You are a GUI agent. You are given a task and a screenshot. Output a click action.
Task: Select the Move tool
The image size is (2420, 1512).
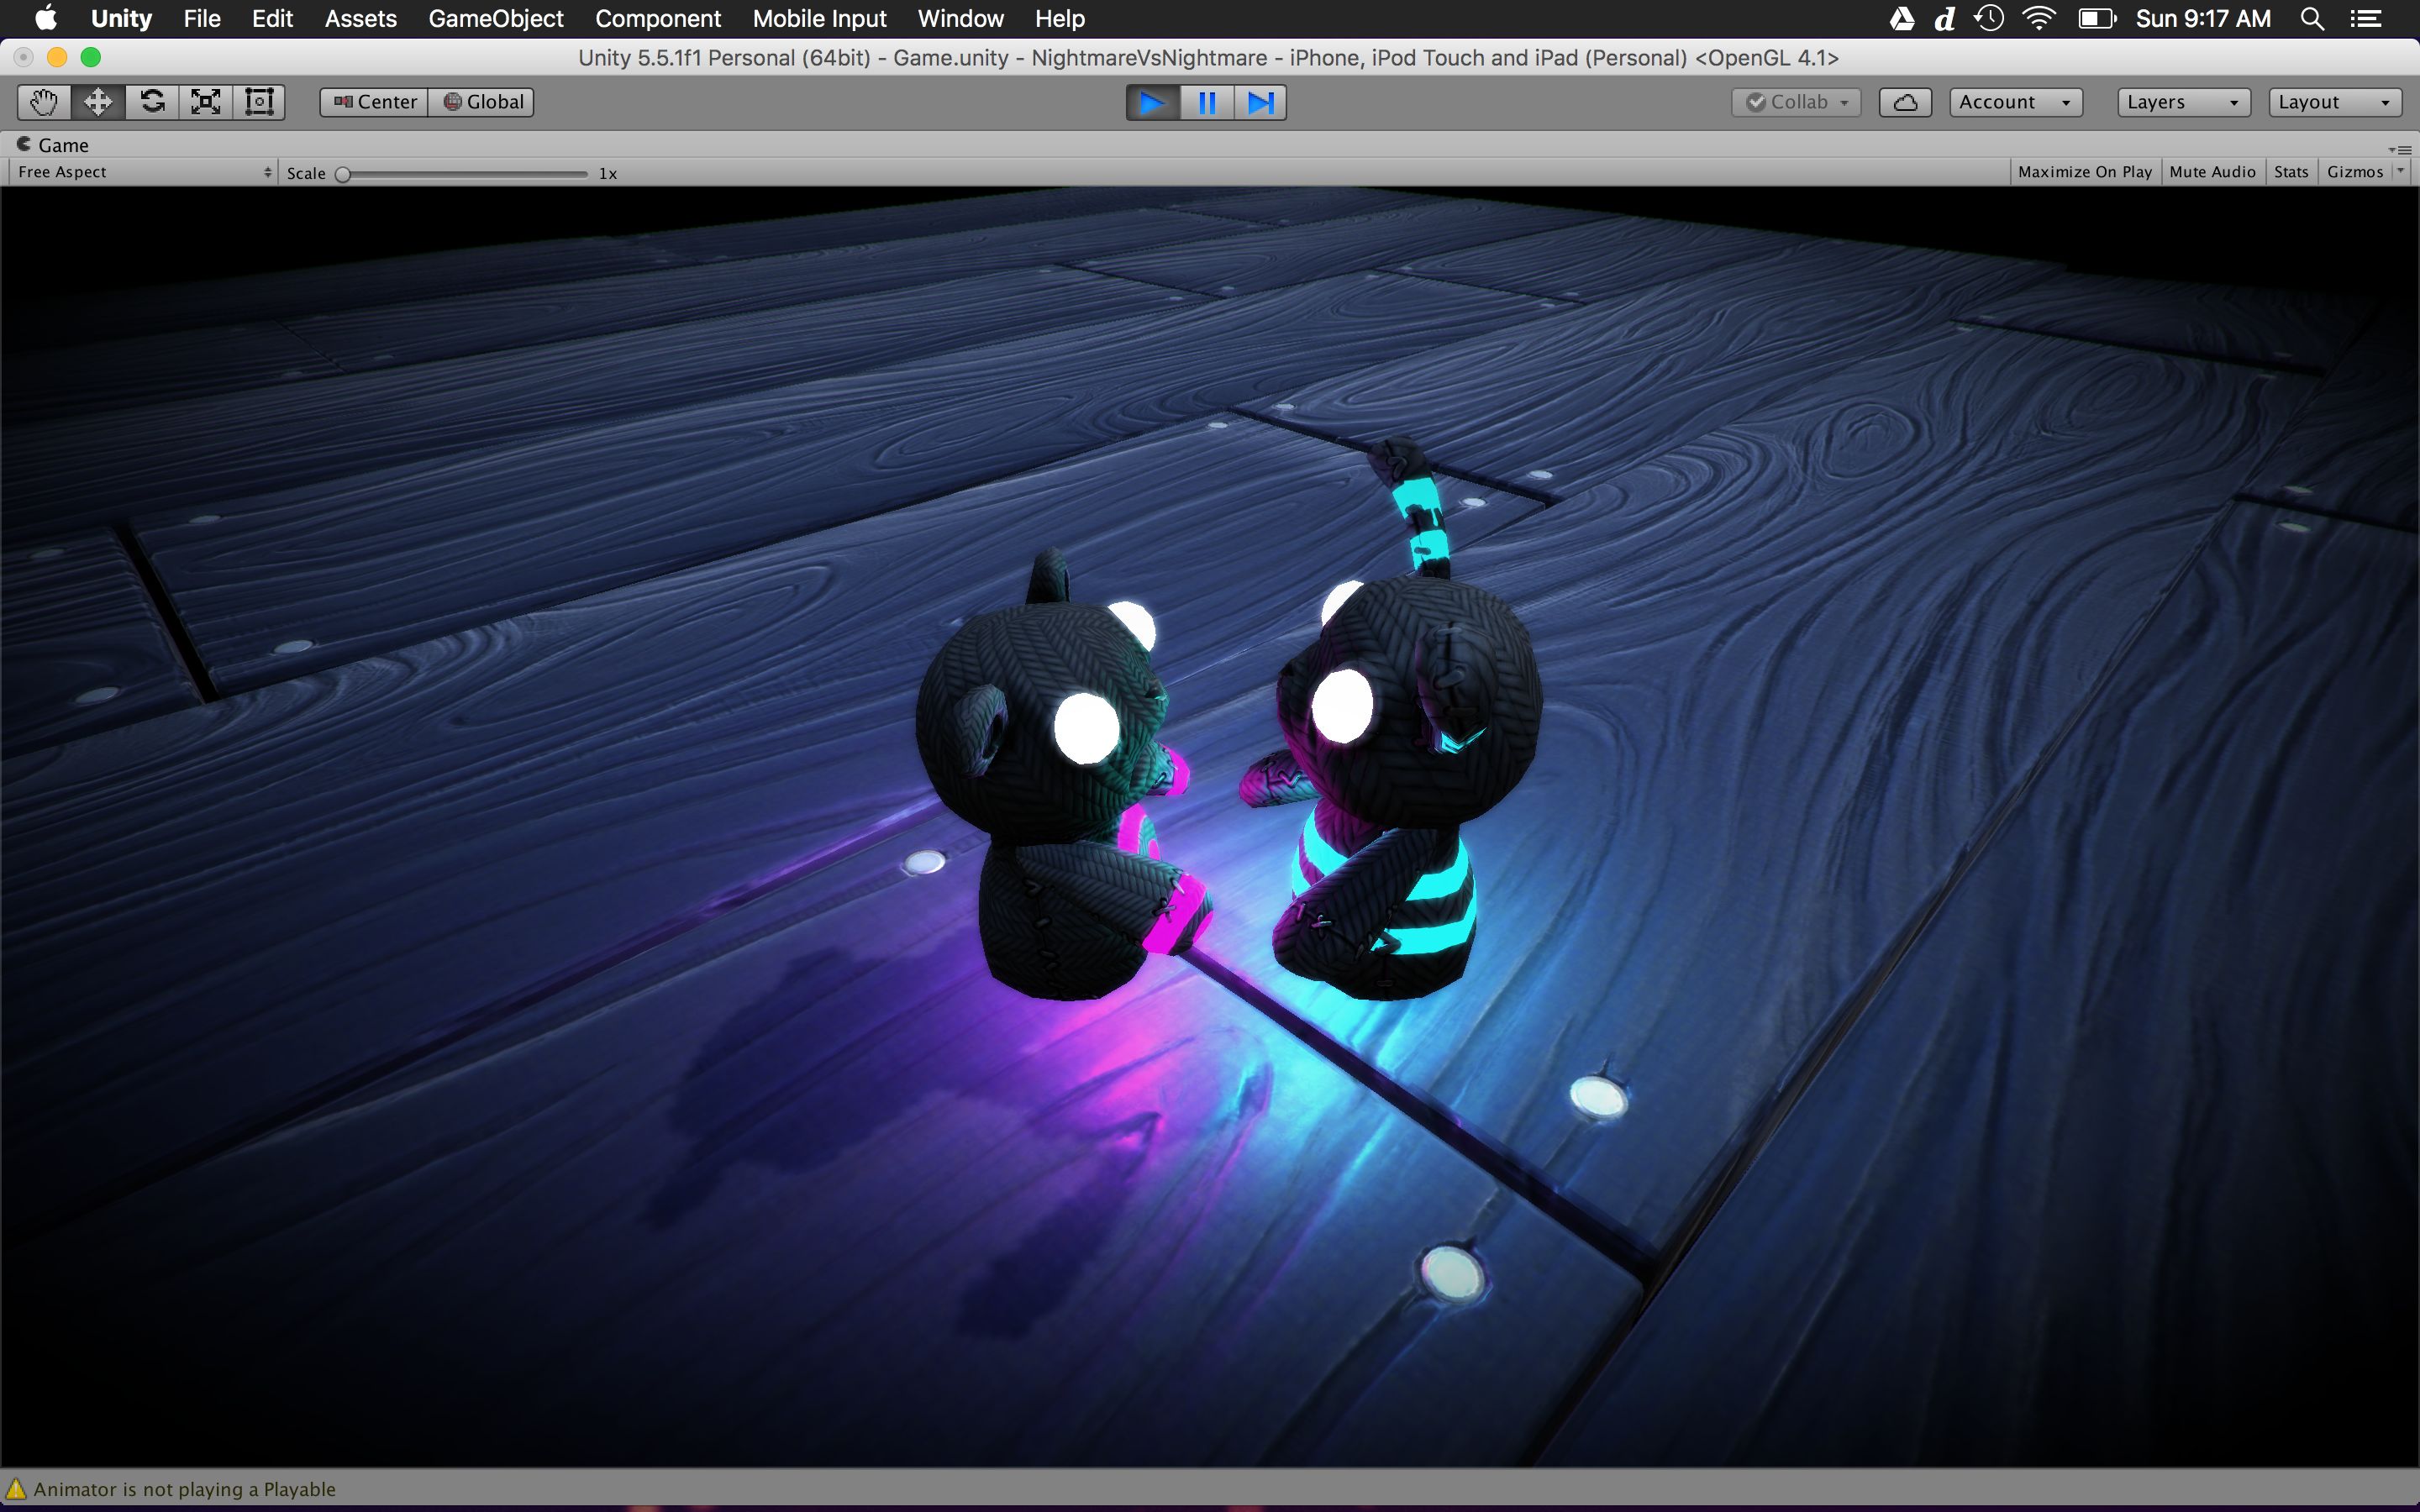click(x=98, y=102)
